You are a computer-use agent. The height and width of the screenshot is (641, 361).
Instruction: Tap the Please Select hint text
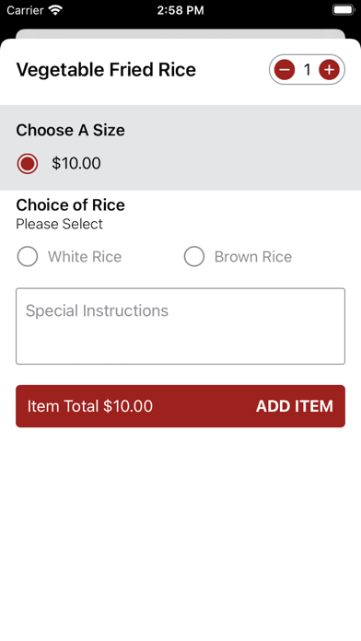[x=59, y=224]
